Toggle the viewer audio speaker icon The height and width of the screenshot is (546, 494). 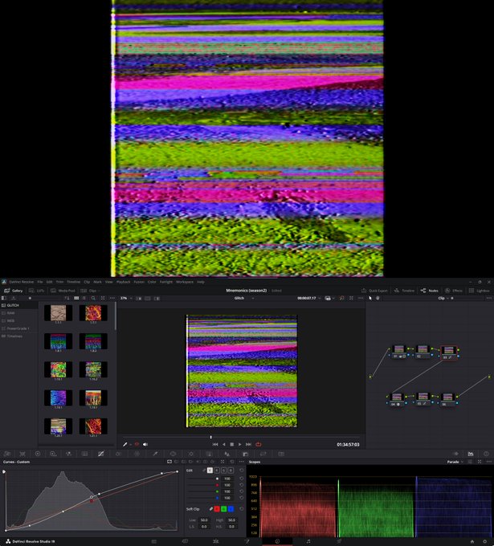pyautogui.click(x=145, y=444)
